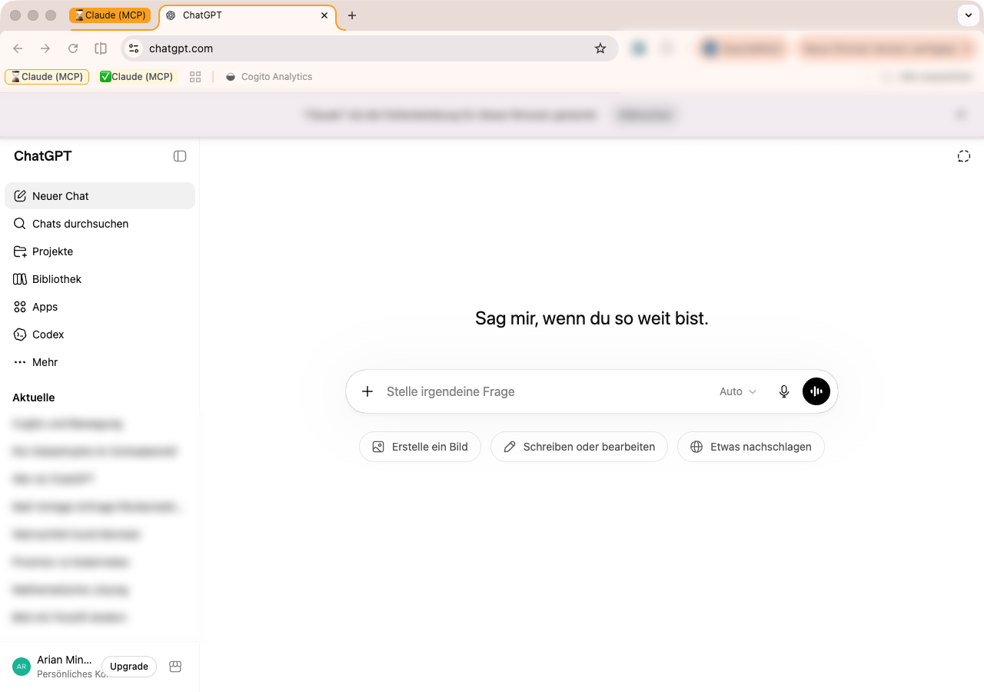
Task: Click the Aktuelle section heading
Action: (34, 398)
